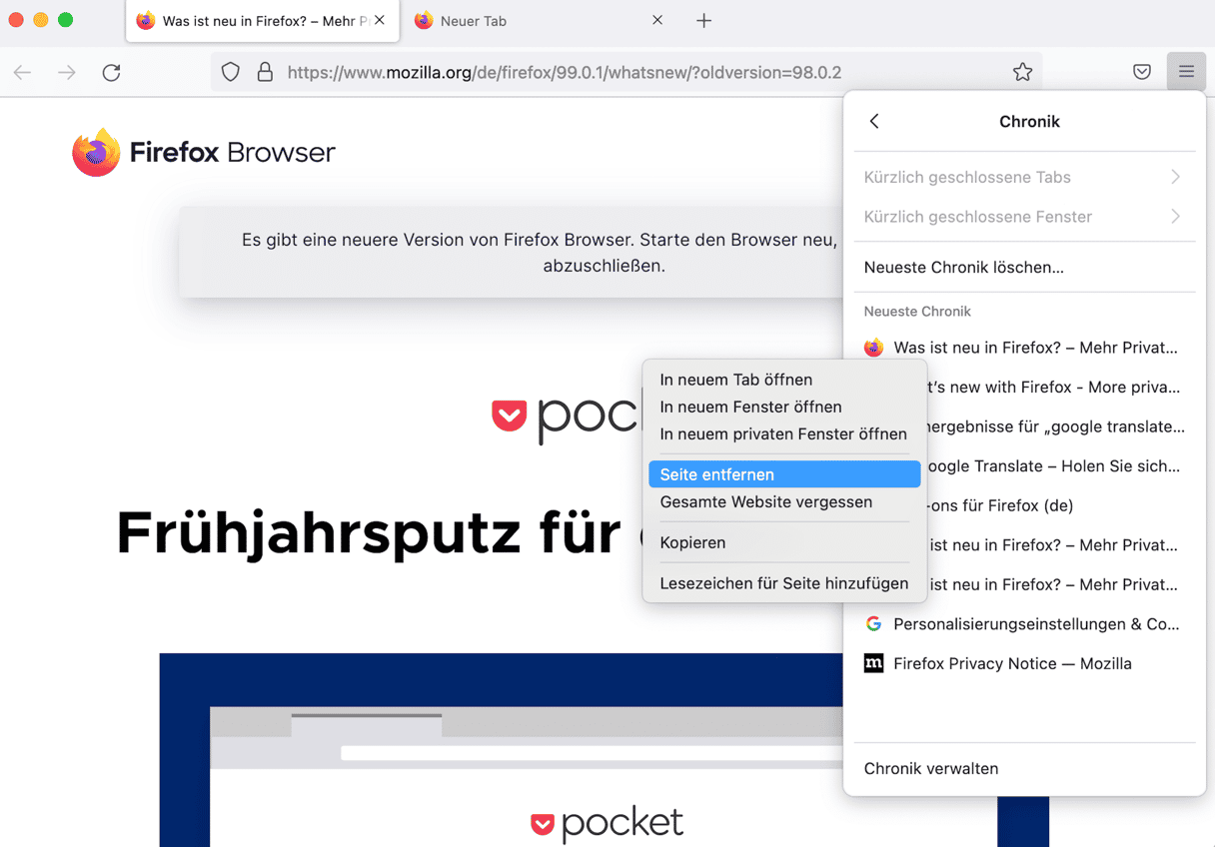Open Firefox Privacy Notice history entry
The height and width of the screenshot is (847, 1215).
pyautogui.click(x=1024, y=663)
